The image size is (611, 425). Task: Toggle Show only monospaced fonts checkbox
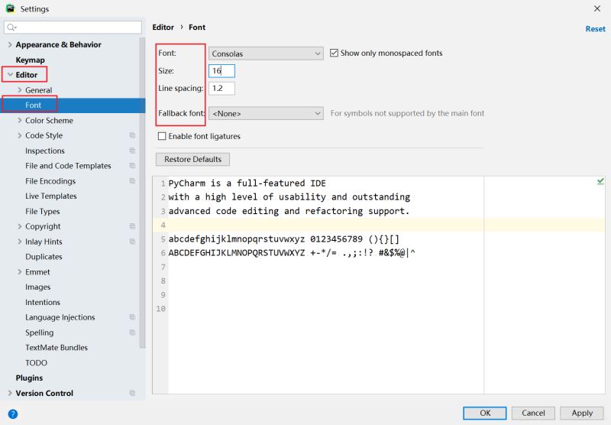(335, 54)
